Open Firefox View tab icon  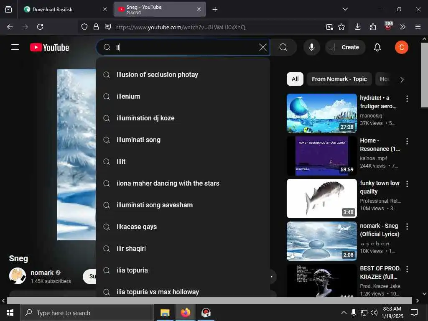8,10
